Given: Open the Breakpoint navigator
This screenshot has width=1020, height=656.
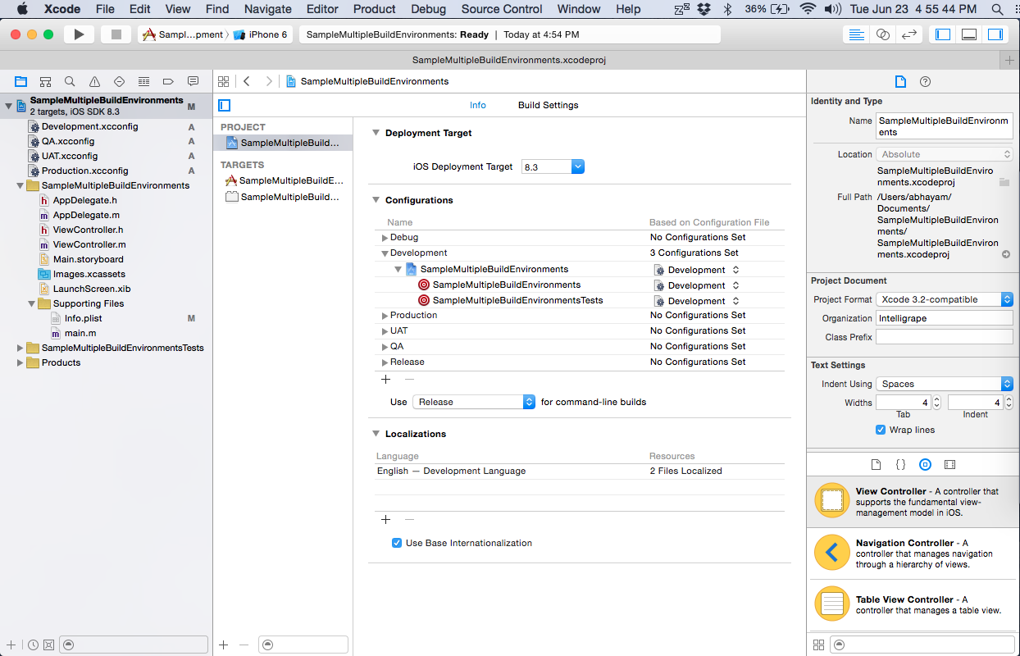Looking at the screenshot, I should tap(168, 81).
